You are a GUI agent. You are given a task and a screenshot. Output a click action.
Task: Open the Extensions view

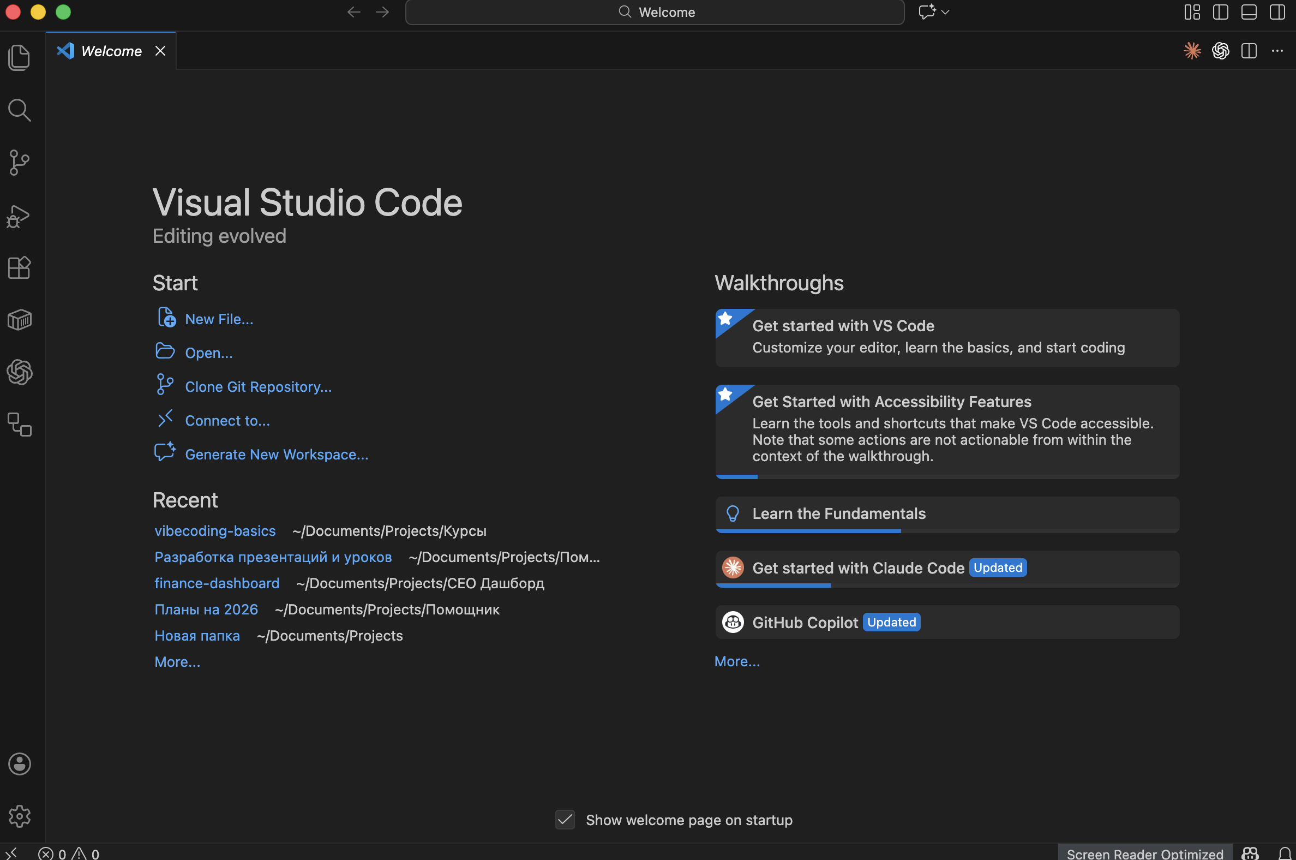point(20,267)
